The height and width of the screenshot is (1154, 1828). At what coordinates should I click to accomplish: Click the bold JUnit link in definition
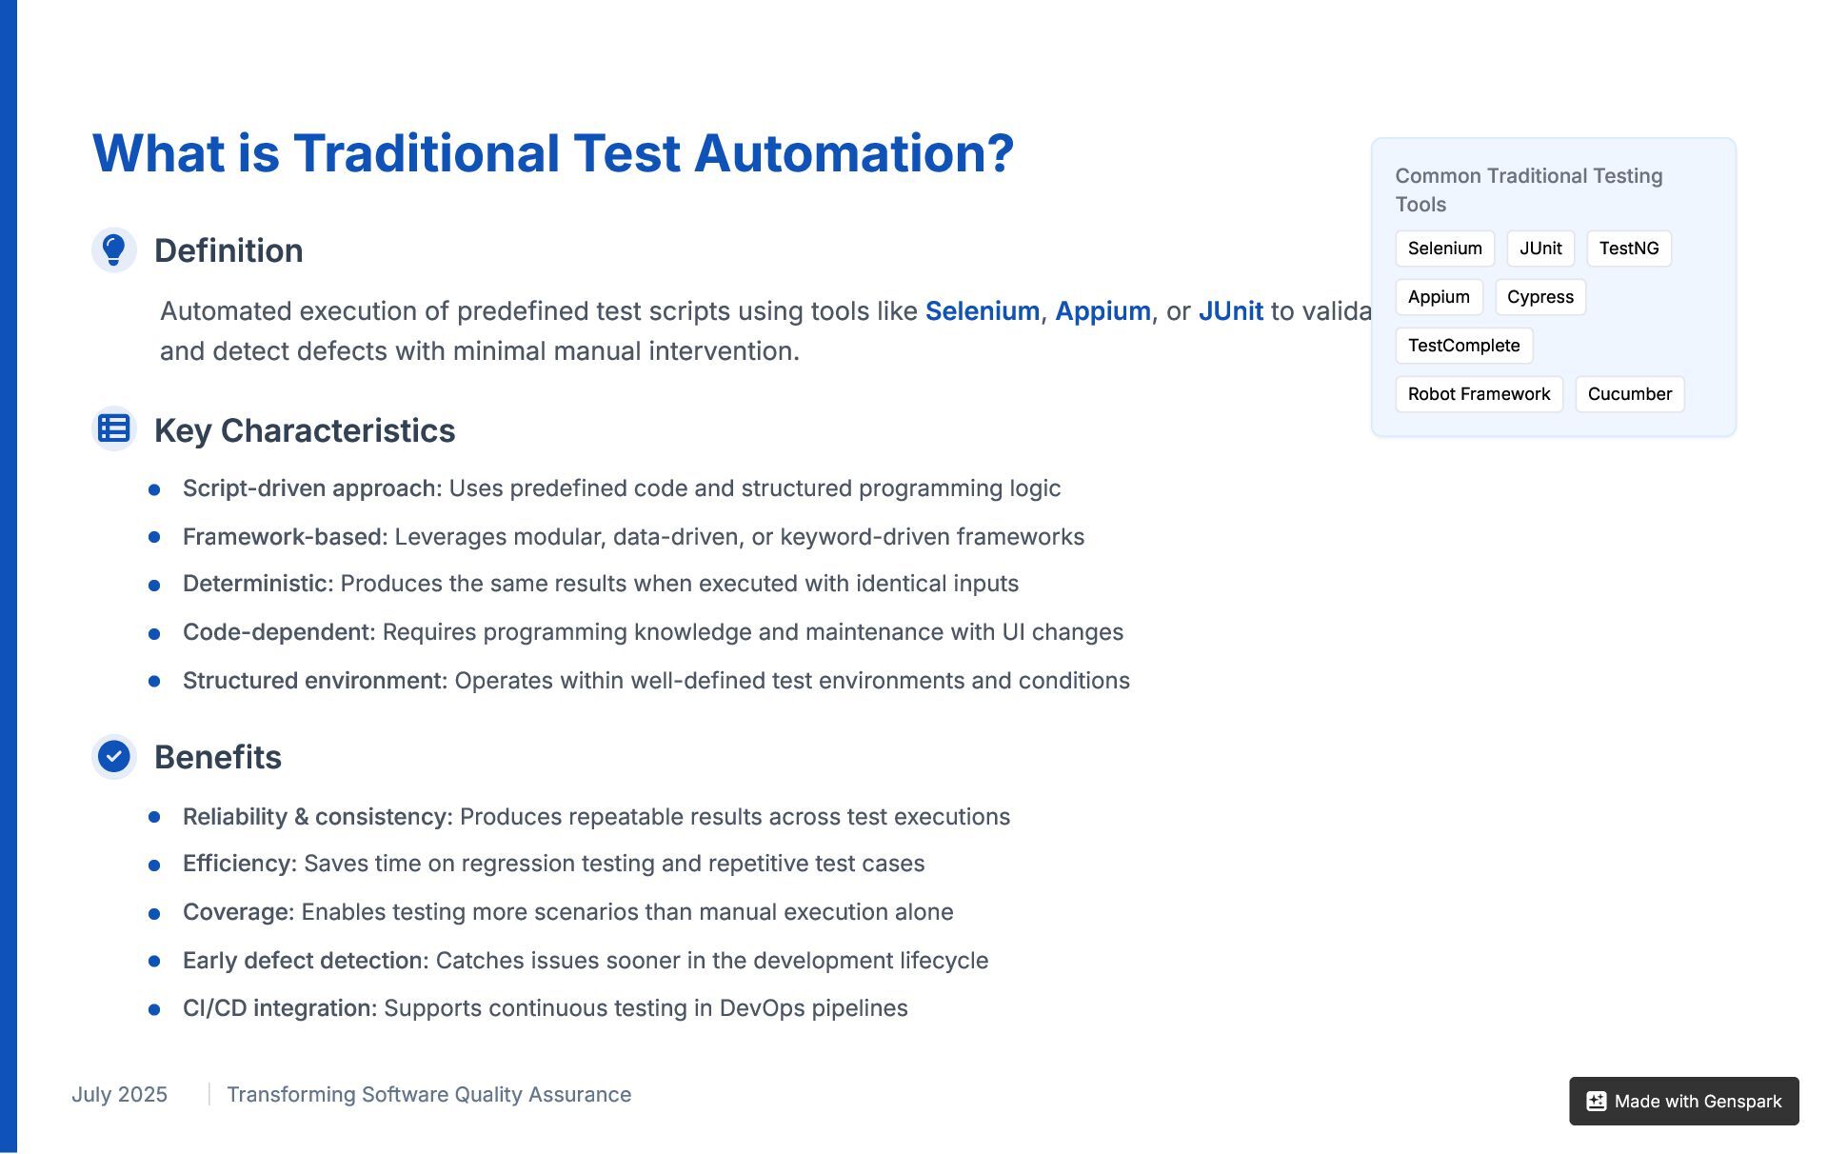1231,311
